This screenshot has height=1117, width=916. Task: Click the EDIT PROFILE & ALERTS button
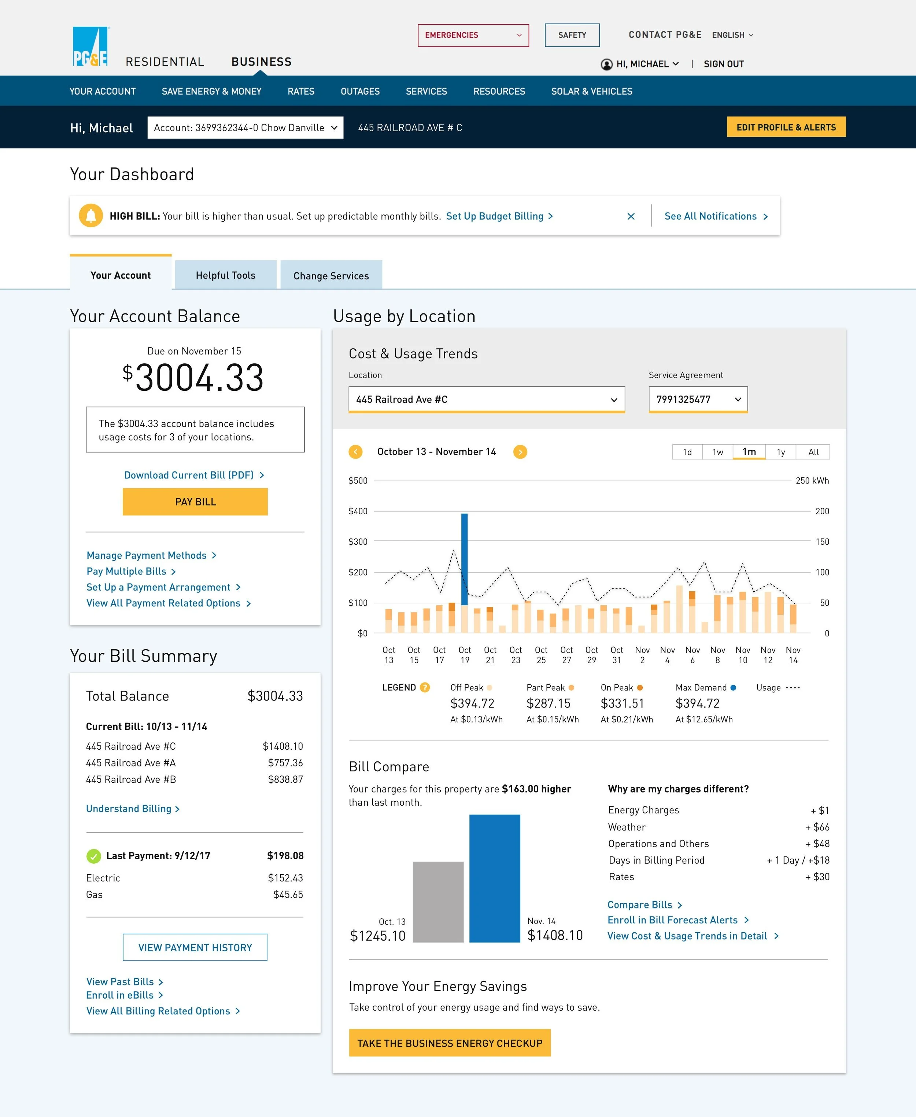point(786,127)
